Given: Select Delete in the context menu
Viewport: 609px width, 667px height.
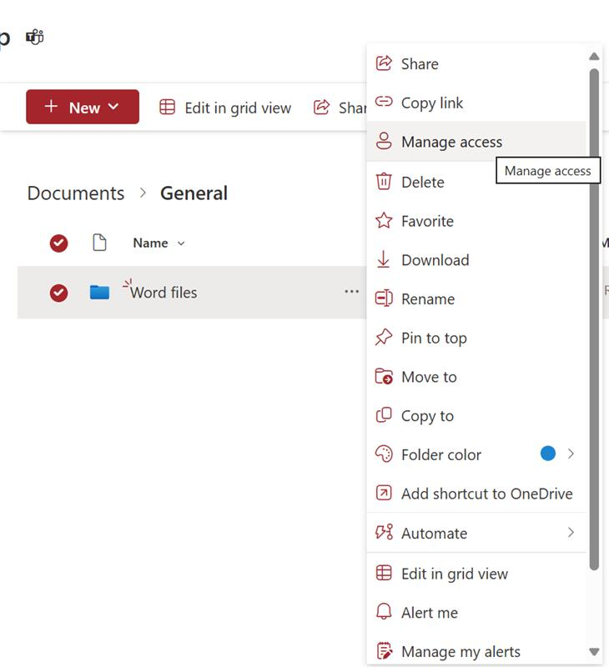Looking at the screenshot, I should 476,182.
